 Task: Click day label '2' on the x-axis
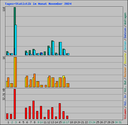(12, 122)
